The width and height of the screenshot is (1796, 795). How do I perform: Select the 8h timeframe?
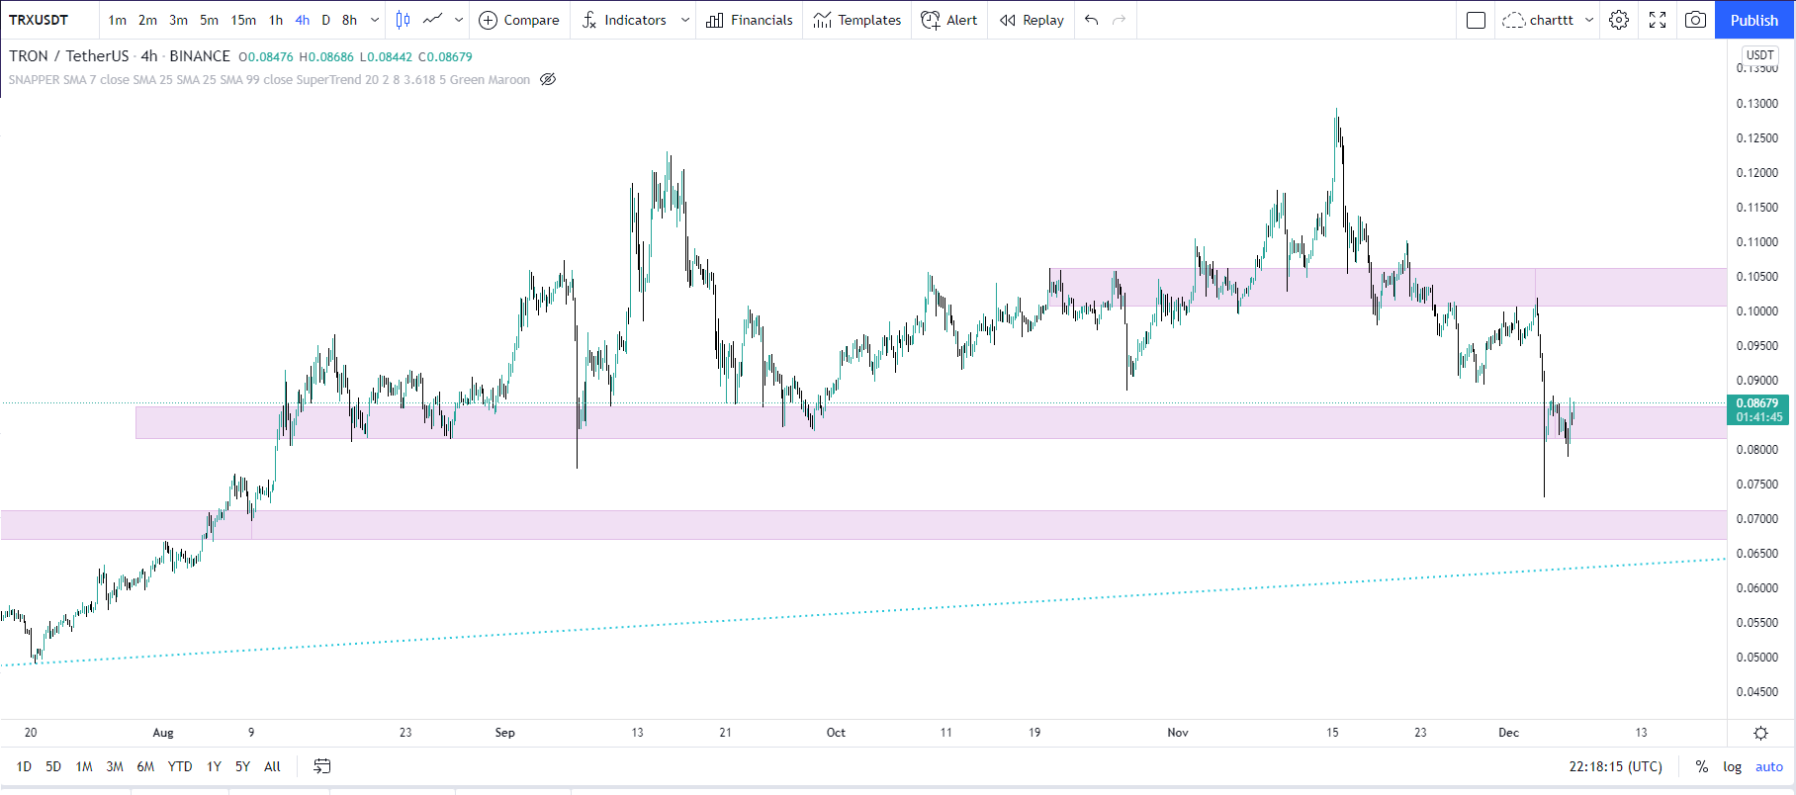pyautogui.click(x=350, y=20)
